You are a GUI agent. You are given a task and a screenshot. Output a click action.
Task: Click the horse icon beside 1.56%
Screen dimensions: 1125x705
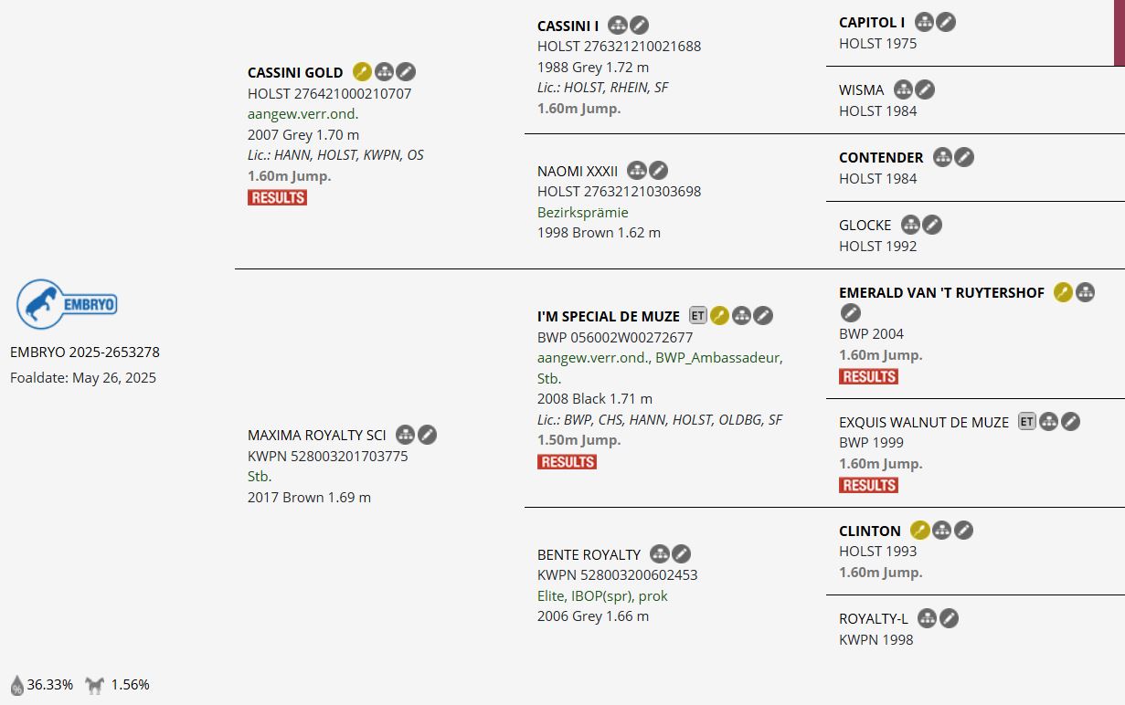click(94, 685)
